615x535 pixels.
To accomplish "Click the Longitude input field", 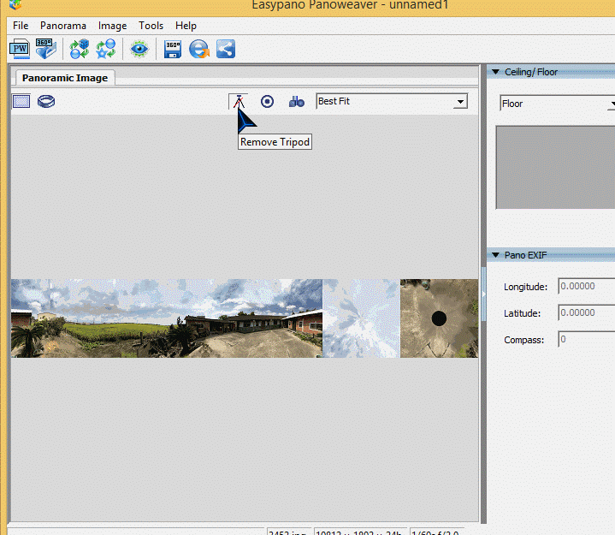I will pyautogui.click(x=586, y=287).
